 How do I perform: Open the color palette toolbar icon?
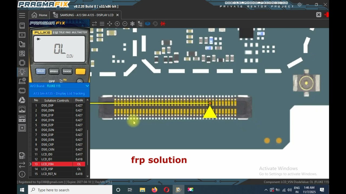(155, 24)
